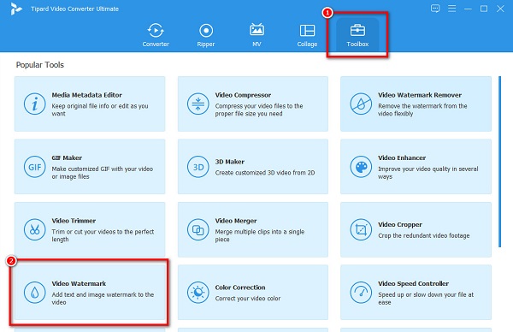Viewport: 513px width, 332px height.
Task: Click 'Crop the redundant video footage' text
Action: [x=424, y=235]
